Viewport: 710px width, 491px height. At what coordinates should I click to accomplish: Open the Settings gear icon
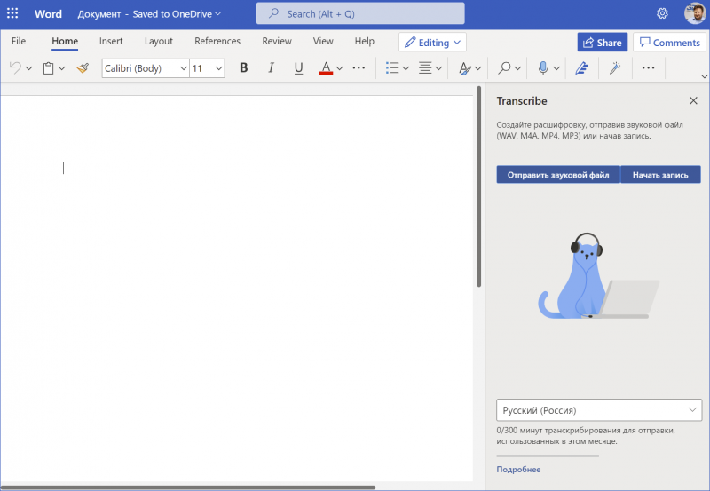[x=662, y=13]
